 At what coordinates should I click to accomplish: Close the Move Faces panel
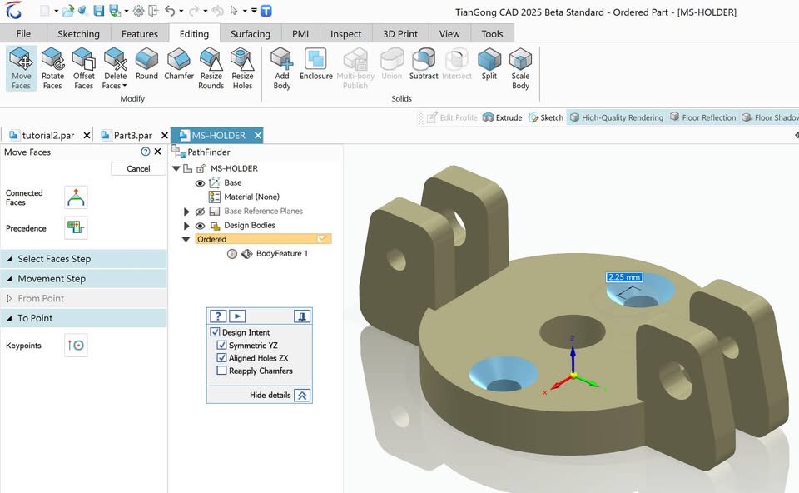(158, 152)
